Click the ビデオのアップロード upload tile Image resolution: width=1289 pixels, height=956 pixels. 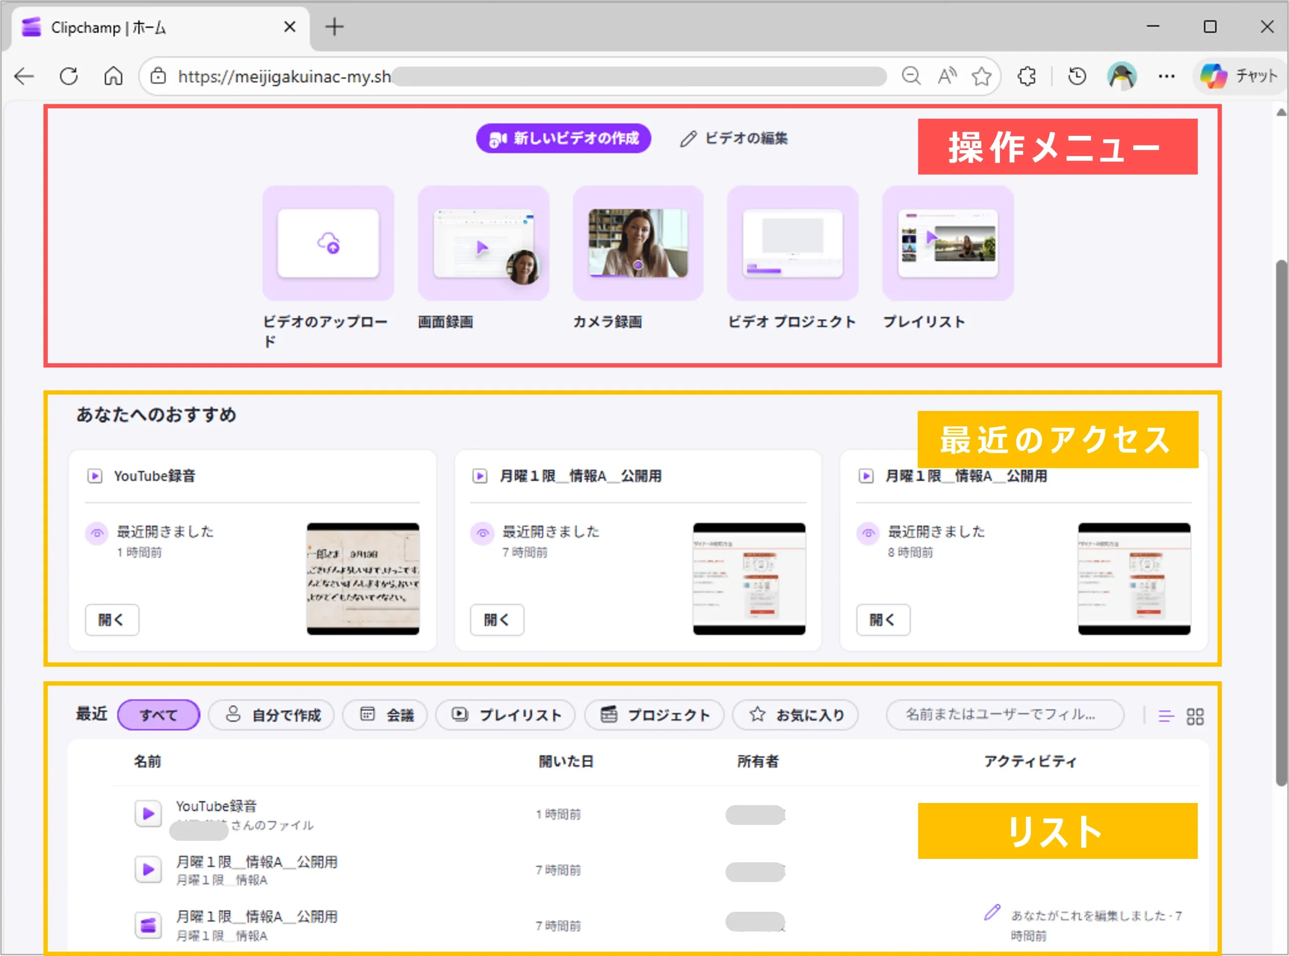pyautogui.click(x=328, y=243)
